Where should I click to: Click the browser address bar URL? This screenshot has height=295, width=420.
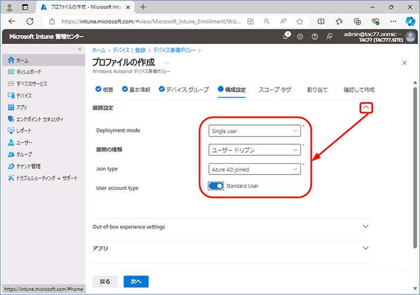(151, 21)
